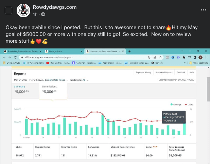Toggle the browser side panel icon
The width and height of the screenshot is (210, 164).
tap(195, 57)
